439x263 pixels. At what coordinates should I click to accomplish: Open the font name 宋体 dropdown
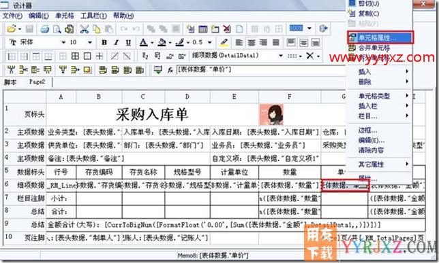click(x=63, y=42)
